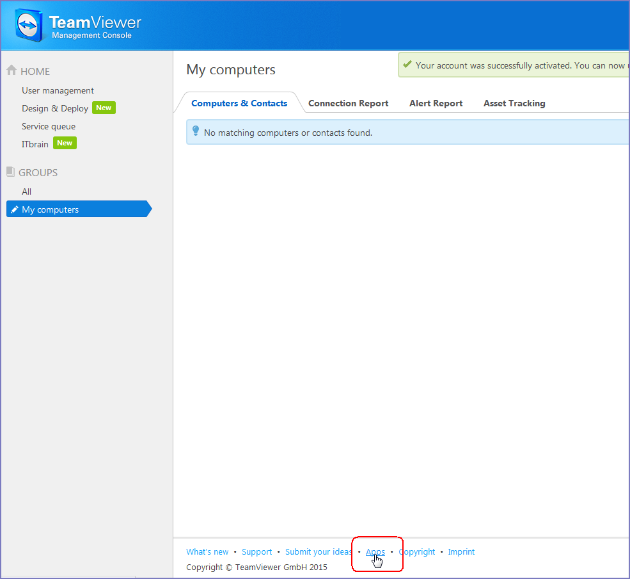Image resolution: width=630 pixels, height=579 pixels.
Task: Click the GROUPS heading
Action: [38, 173]
